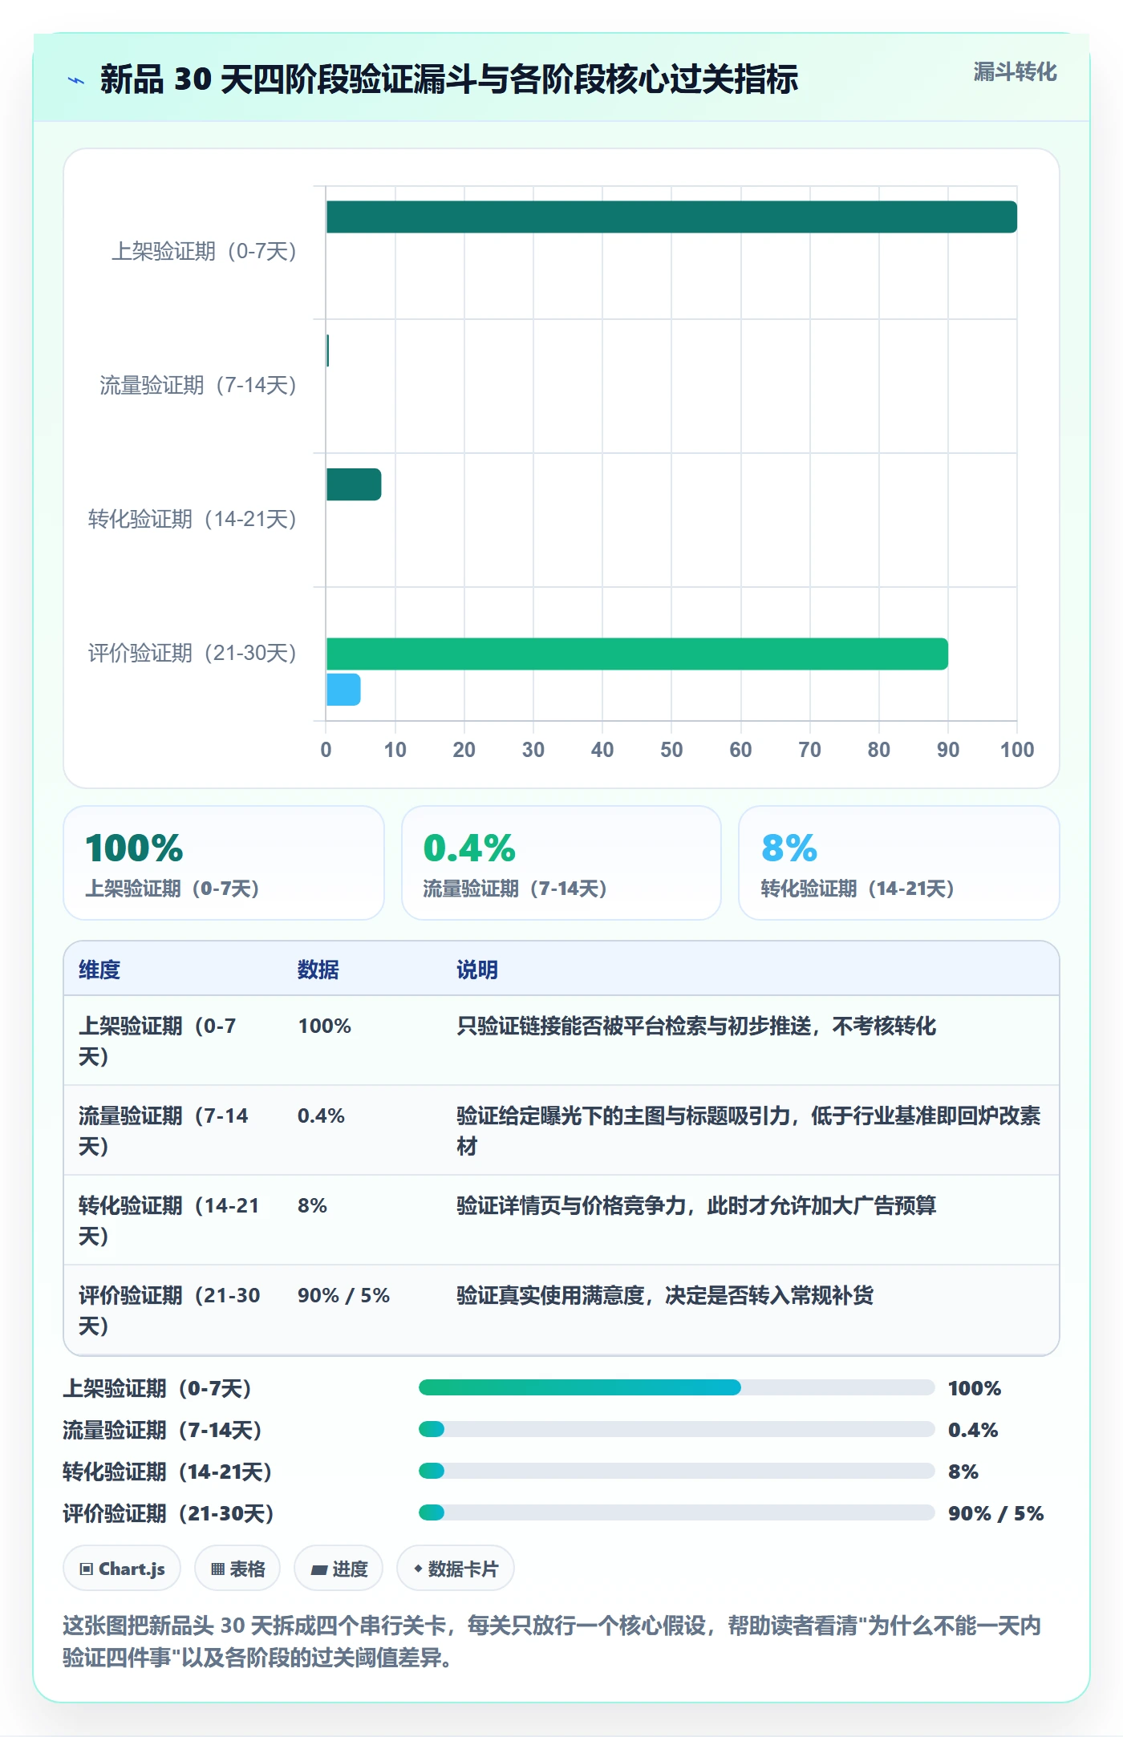Click the chart axis label 评价验证期（21-30天）
Image resolution: width=1123 pixels, height=1737 pixels.
coord(193,654)
